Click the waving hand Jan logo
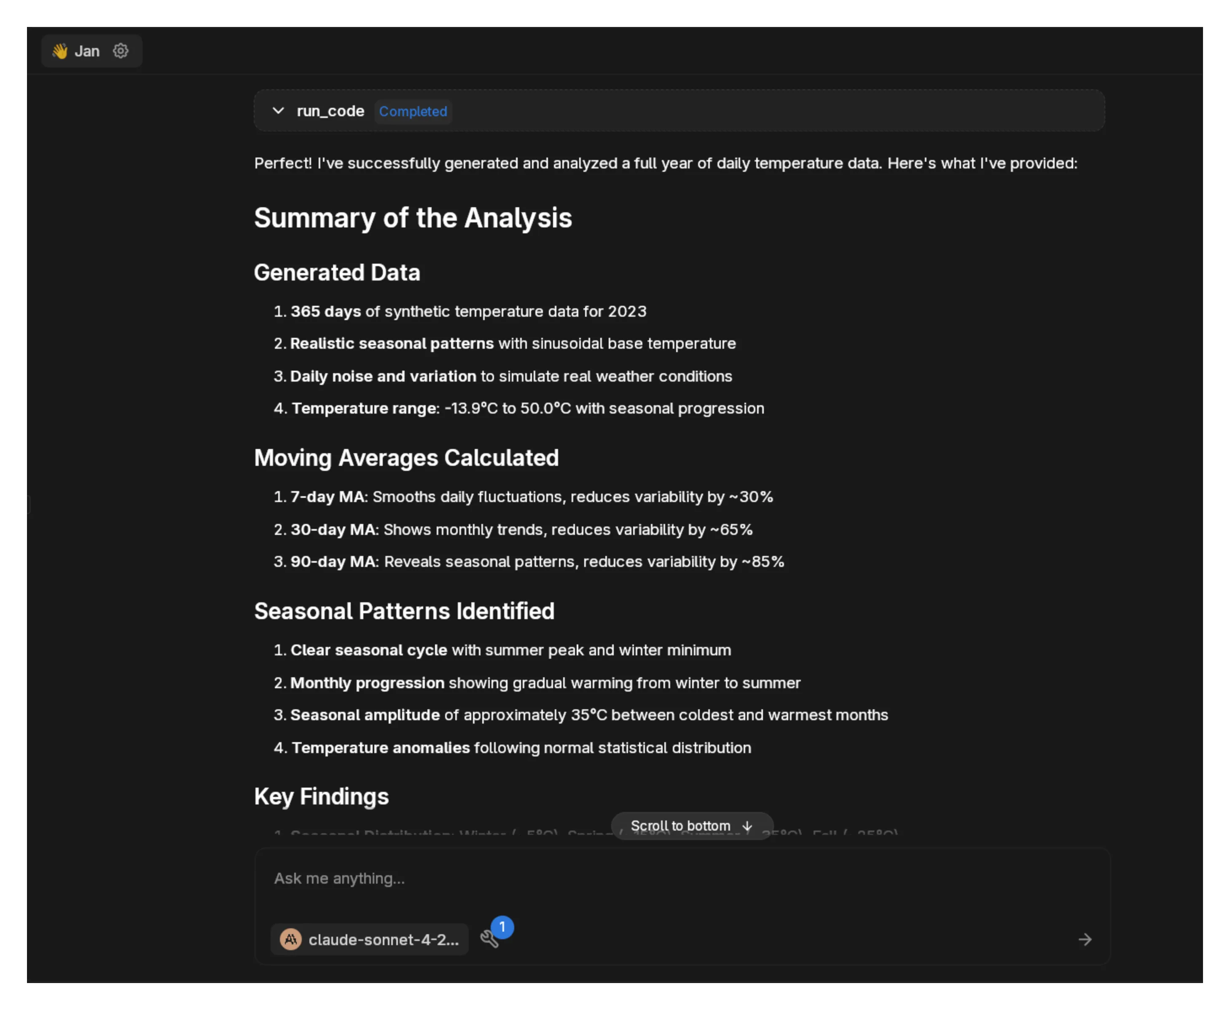Screen dimensions: 1230x1010 click(60, 51)
